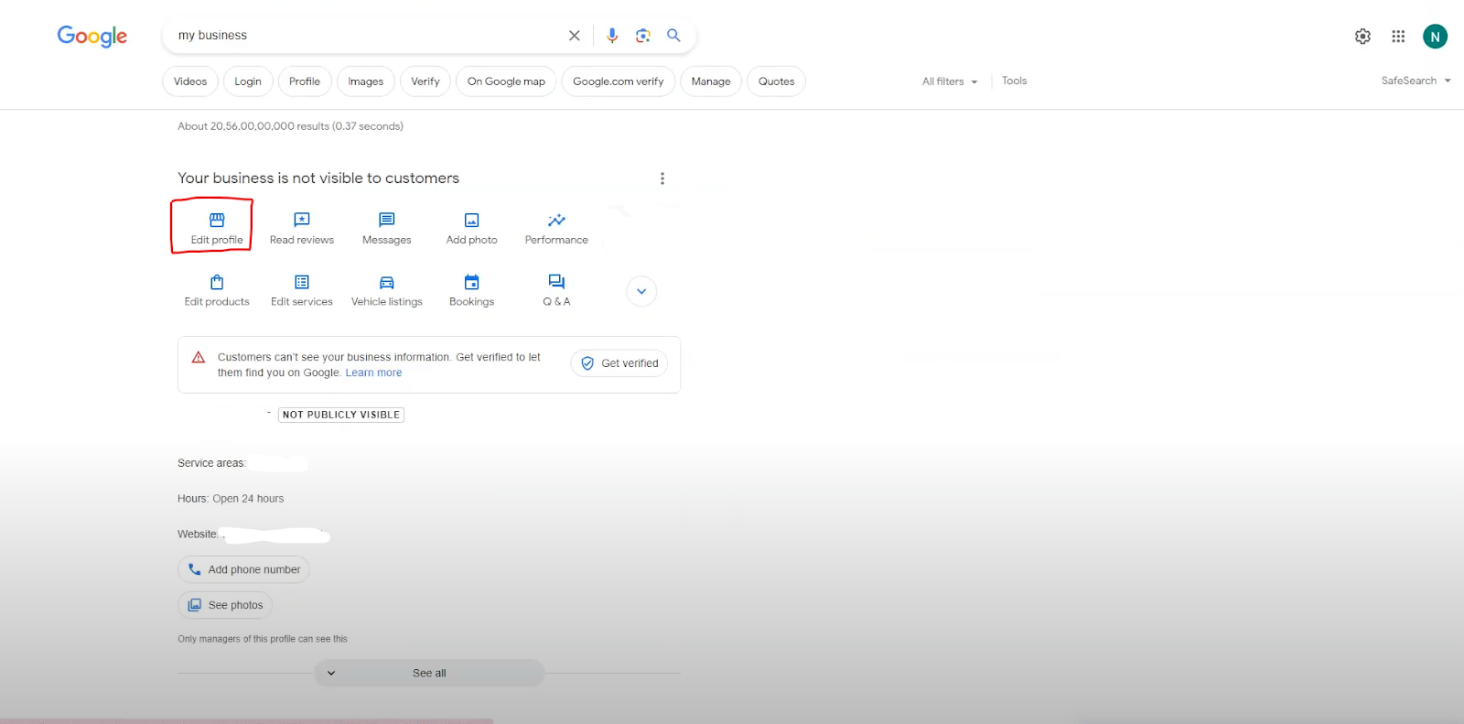Click the Service areas label
Viewport: 1464px width, 724px height.
point(211,463)
